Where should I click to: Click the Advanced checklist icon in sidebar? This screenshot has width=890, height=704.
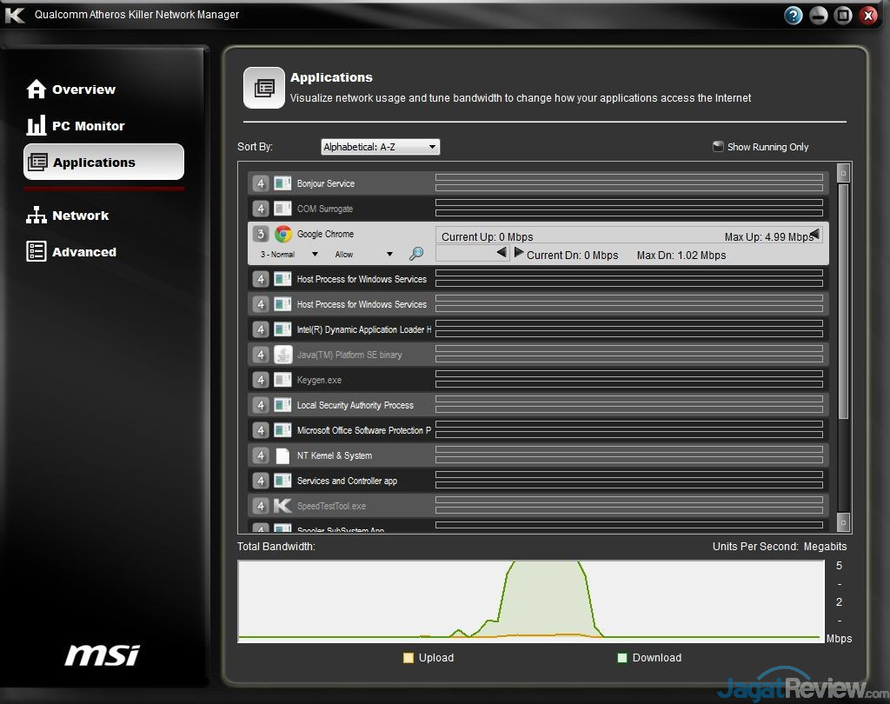[37, 252]
